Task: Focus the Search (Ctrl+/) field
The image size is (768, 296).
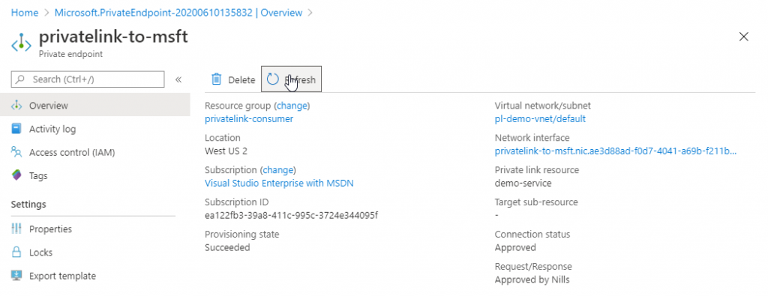Action: 88,79
